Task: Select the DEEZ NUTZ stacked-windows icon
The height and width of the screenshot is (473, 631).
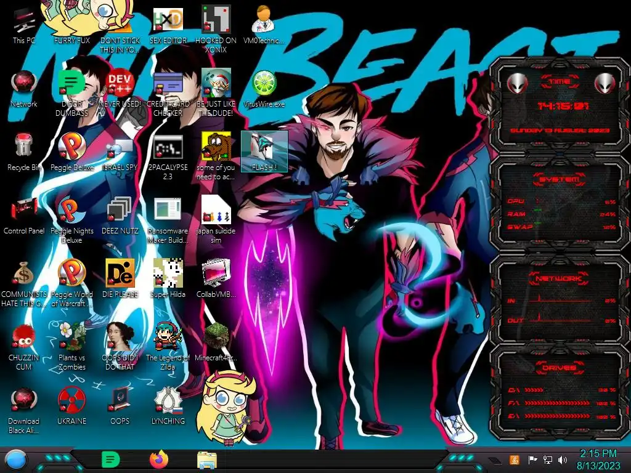Action: (120, 216)
